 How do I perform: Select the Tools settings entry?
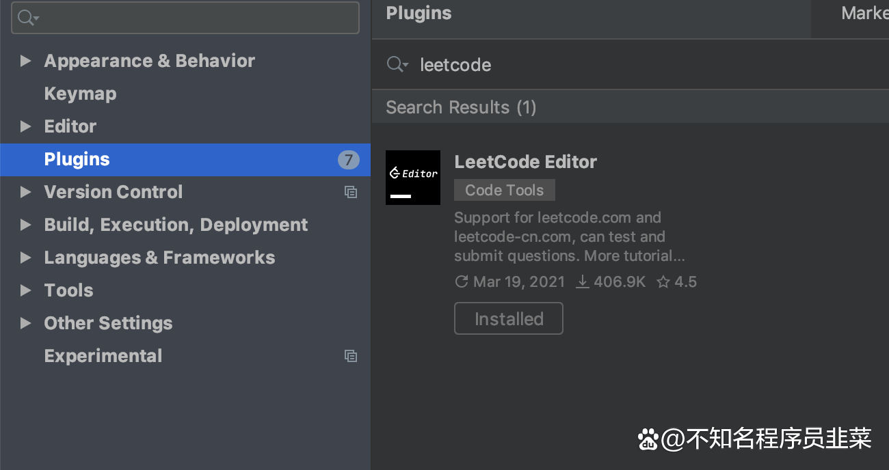pos(68,290)
